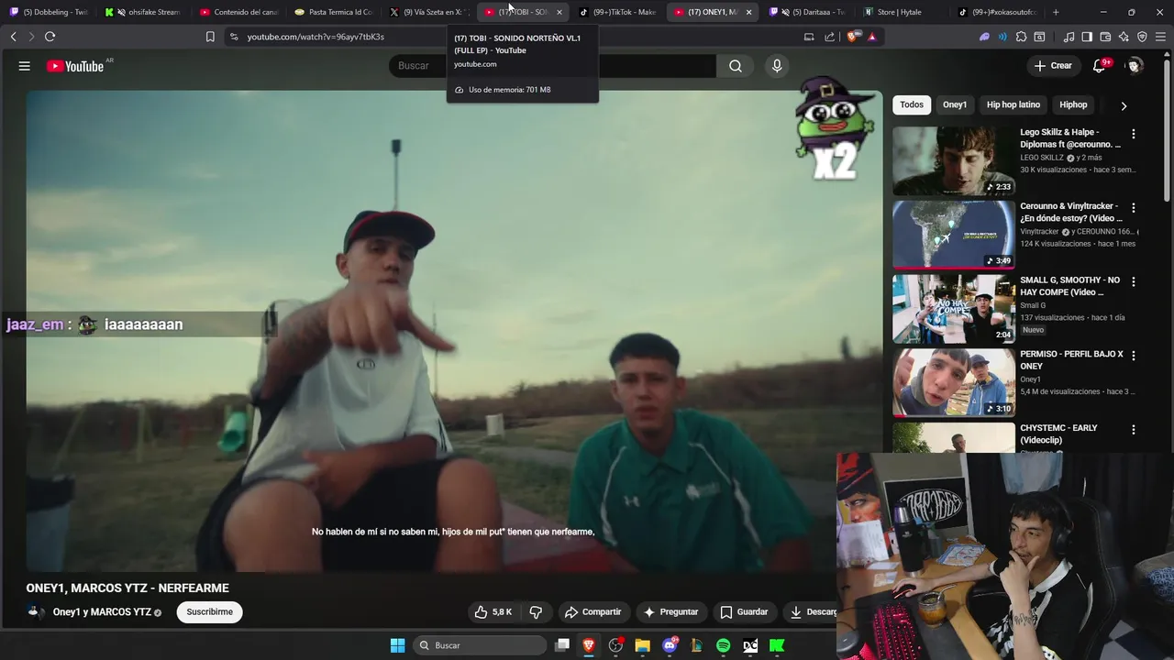
Task: Bookmark this page with bookmark icon
Action: pyautogui.click(x=210, y=37)
